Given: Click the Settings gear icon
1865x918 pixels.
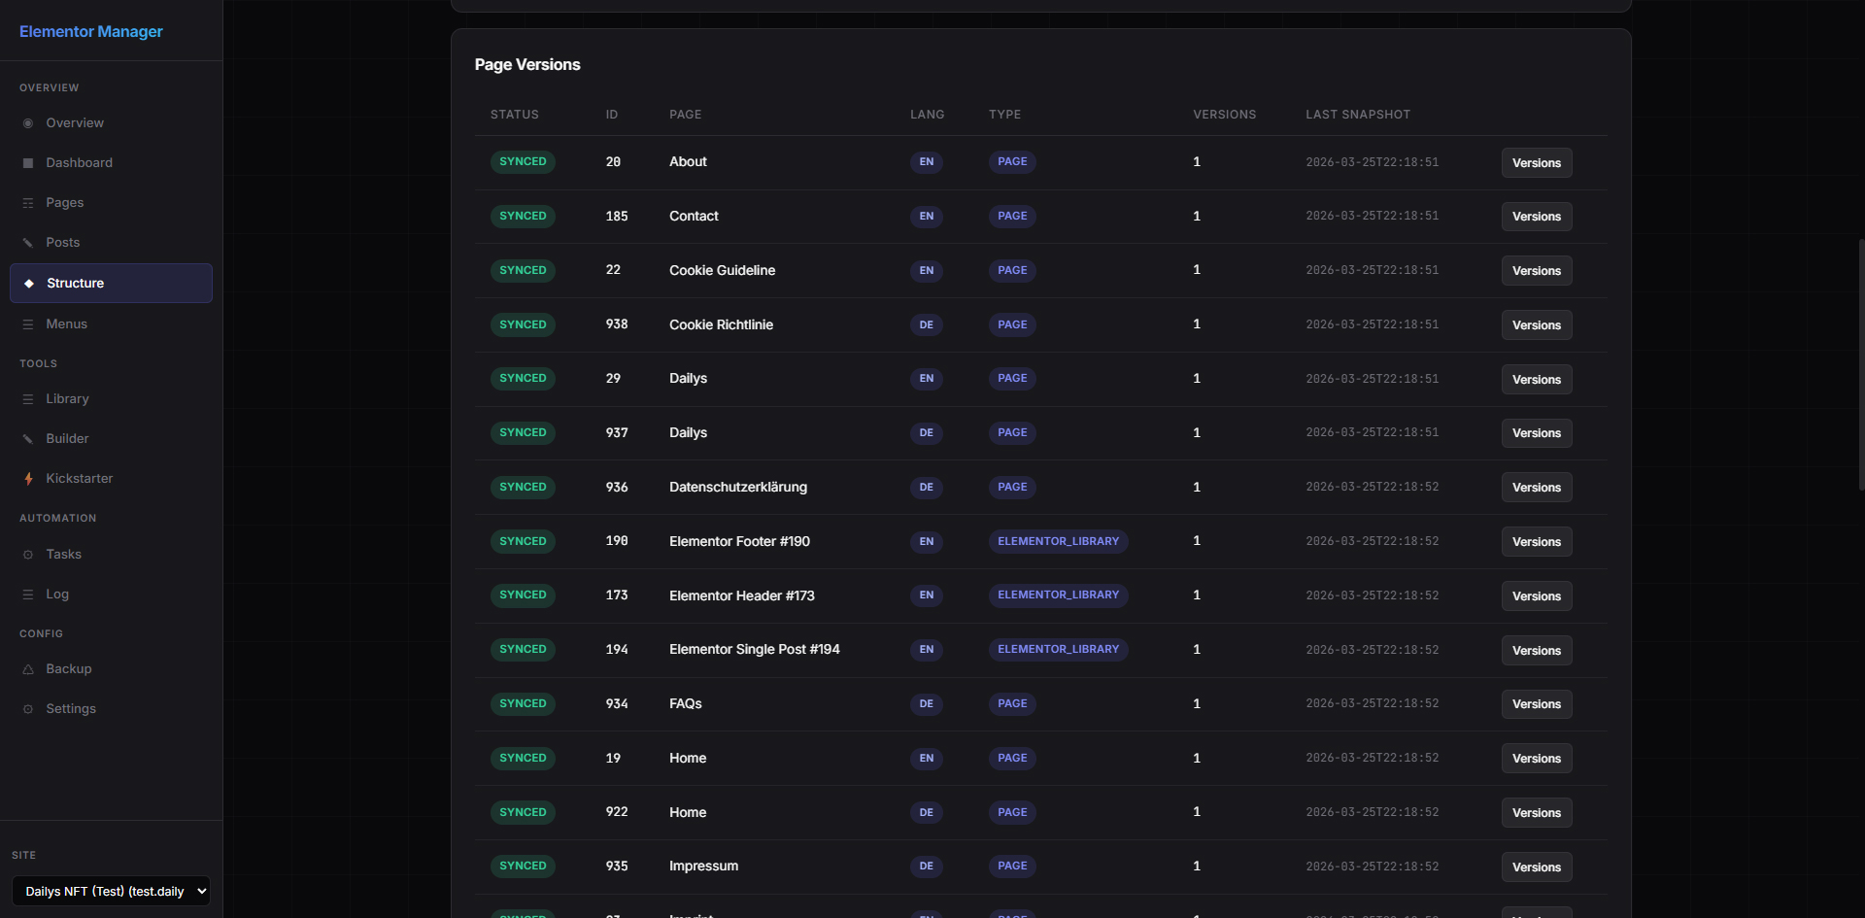Looking at the screenshot, I should (28, 709).
